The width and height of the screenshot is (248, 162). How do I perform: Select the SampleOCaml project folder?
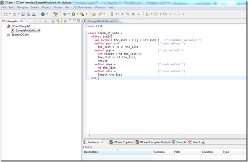coord(21,35)
